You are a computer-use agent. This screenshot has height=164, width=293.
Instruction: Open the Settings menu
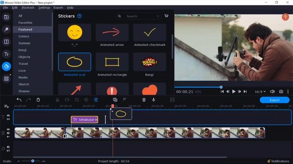tap(44, 8)
